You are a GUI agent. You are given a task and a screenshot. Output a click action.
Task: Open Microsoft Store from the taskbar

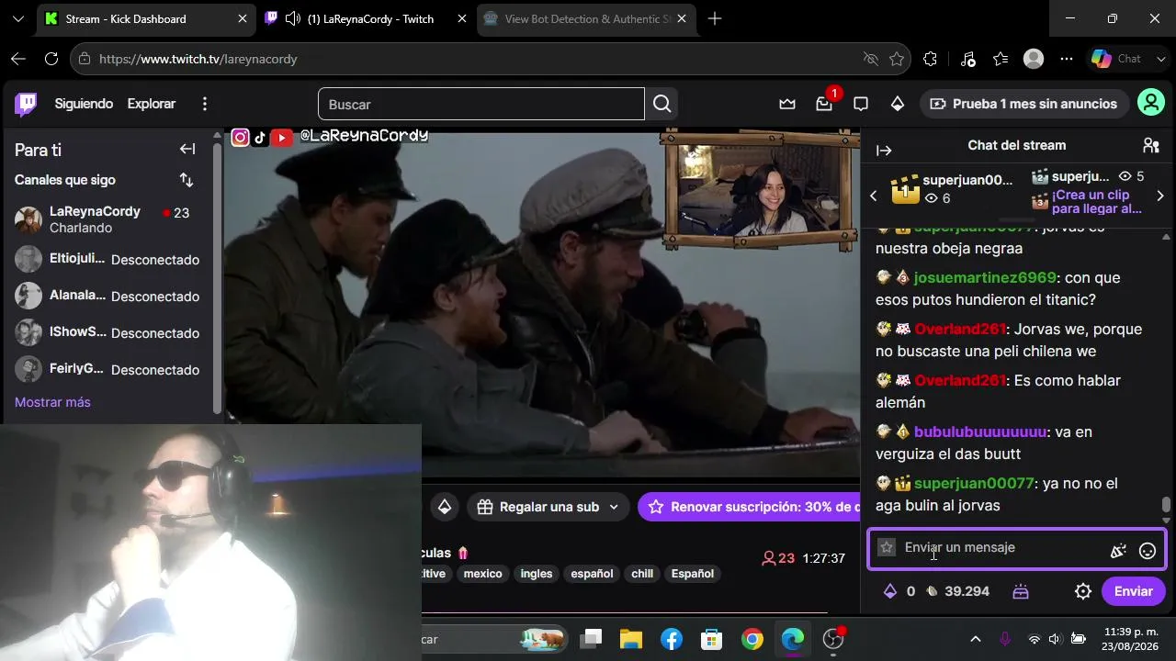tap(712, 639)
